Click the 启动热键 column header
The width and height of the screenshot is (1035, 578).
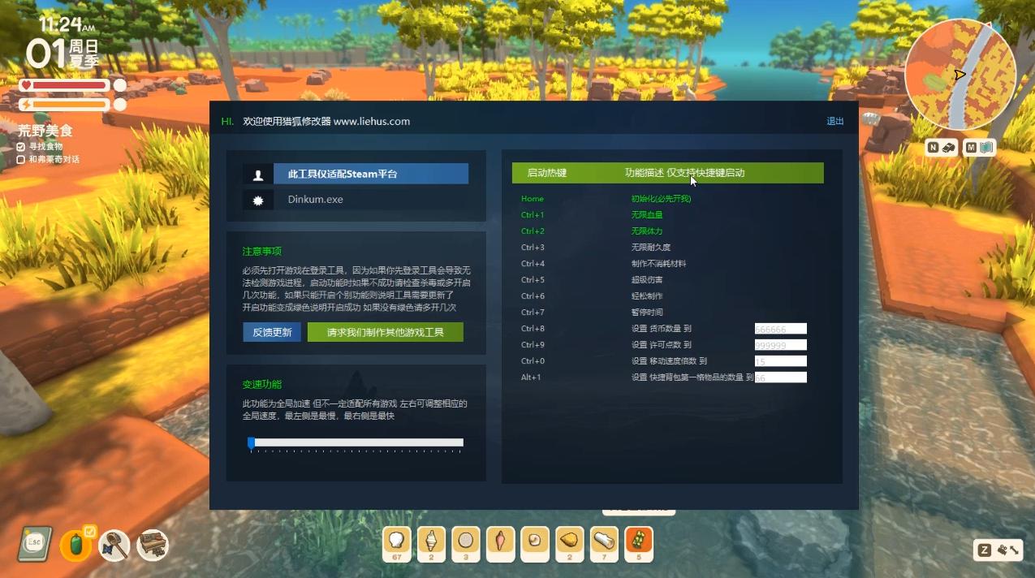547,173
